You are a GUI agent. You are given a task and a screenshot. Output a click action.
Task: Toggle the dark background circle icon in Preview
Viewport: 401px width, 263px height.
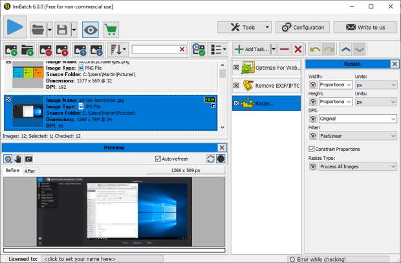pos(221,159)
